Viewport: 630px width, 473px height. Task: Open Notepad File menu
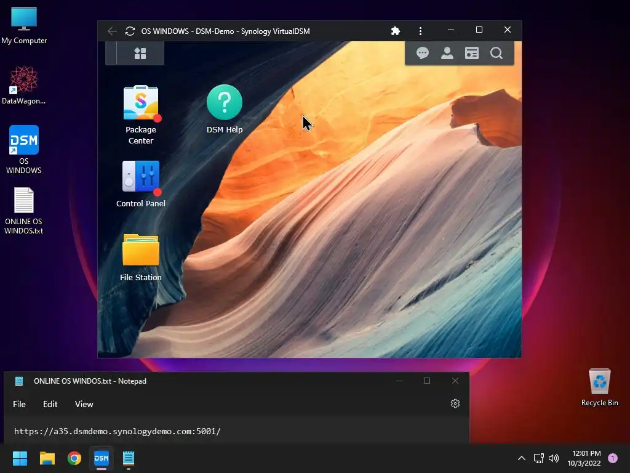tap(19, 404)
